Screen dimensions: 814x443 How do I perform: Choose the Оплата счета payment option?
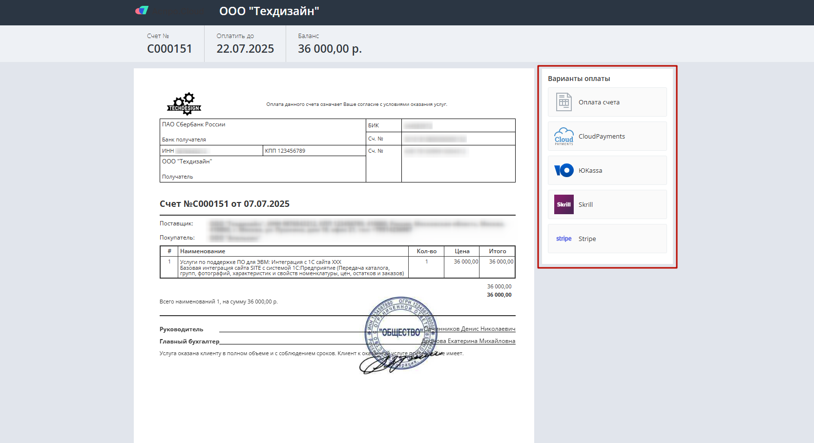tap(599, 102)
